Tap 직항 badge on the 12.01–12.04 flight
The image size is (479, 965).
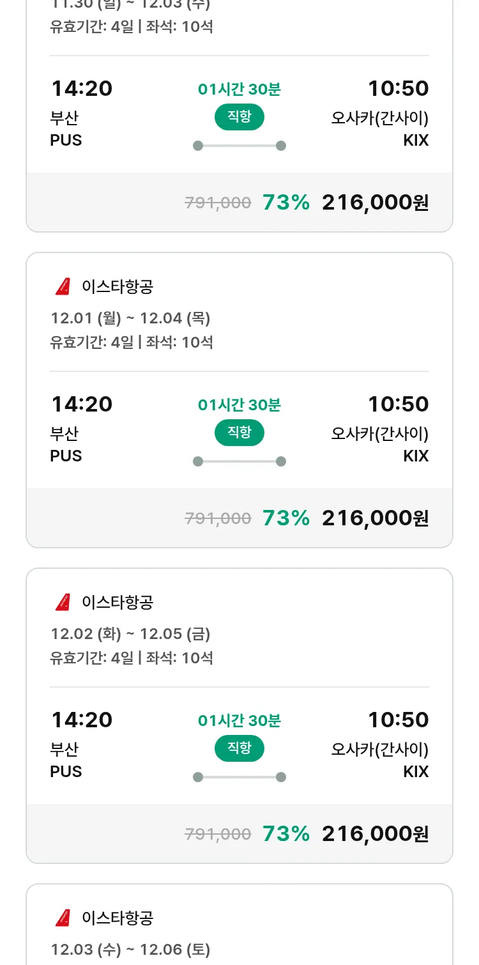pyautogui.click(x=239, y=433)
